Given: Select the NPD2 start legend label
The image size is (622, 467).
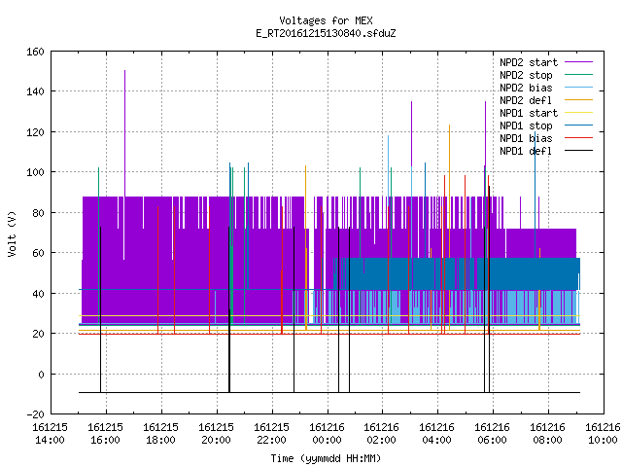Looking at the screenshot, I should click(529, 62).
